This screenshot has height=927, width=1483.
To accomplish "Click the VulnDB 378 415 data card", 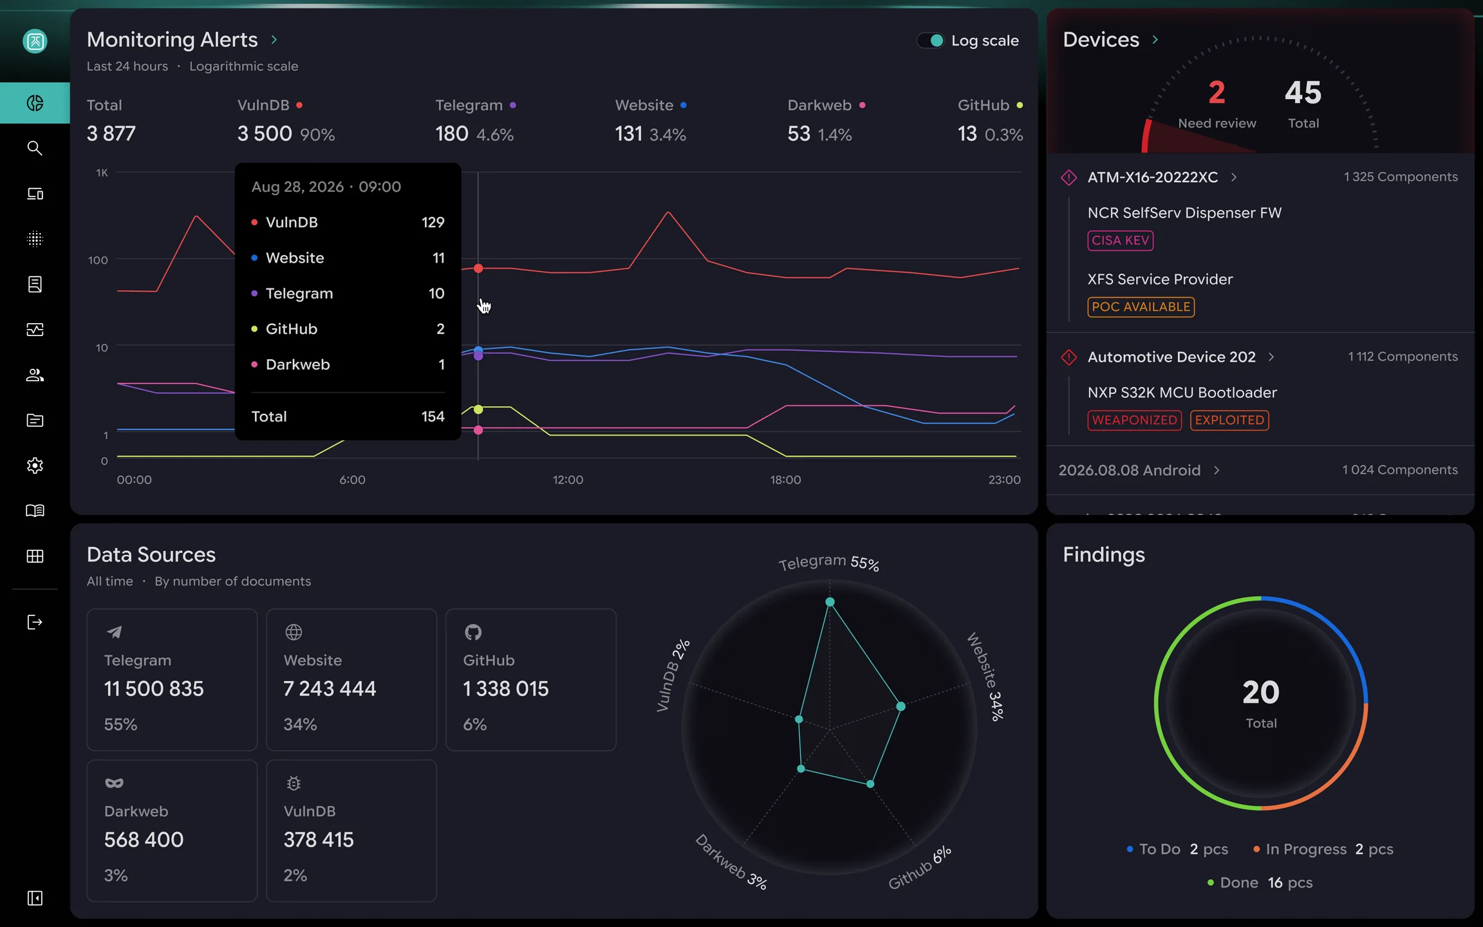I will click(351, 831).
